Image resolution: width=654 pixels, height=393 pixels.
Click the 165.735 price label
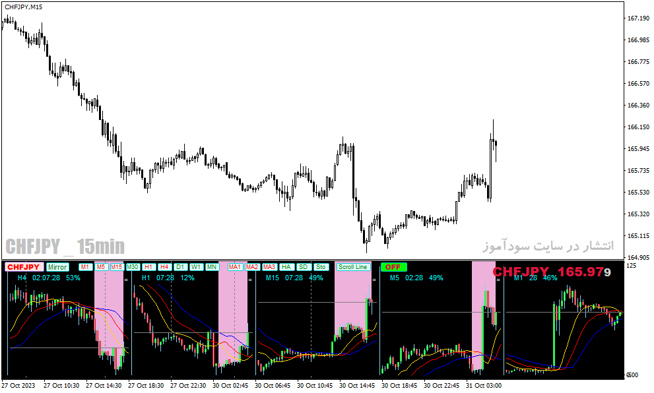pyautogui.click(x=639, y=170)
